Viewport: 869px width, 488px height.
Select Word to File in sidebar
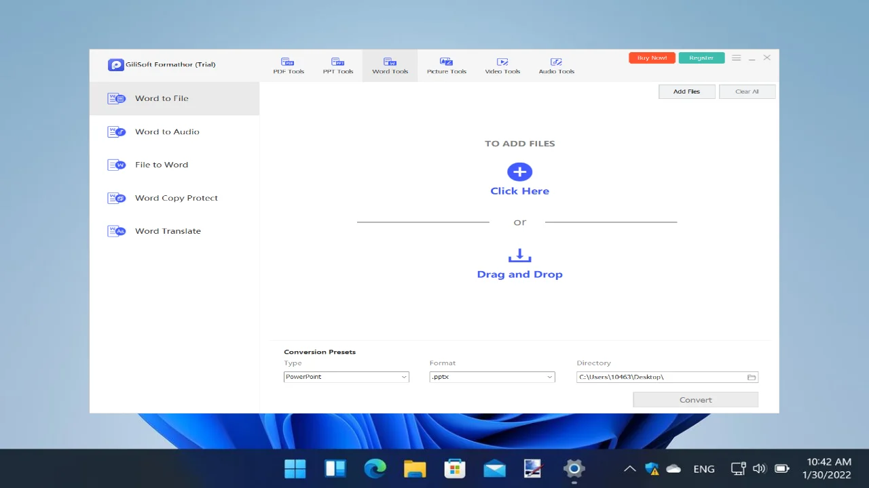[174, 98]
